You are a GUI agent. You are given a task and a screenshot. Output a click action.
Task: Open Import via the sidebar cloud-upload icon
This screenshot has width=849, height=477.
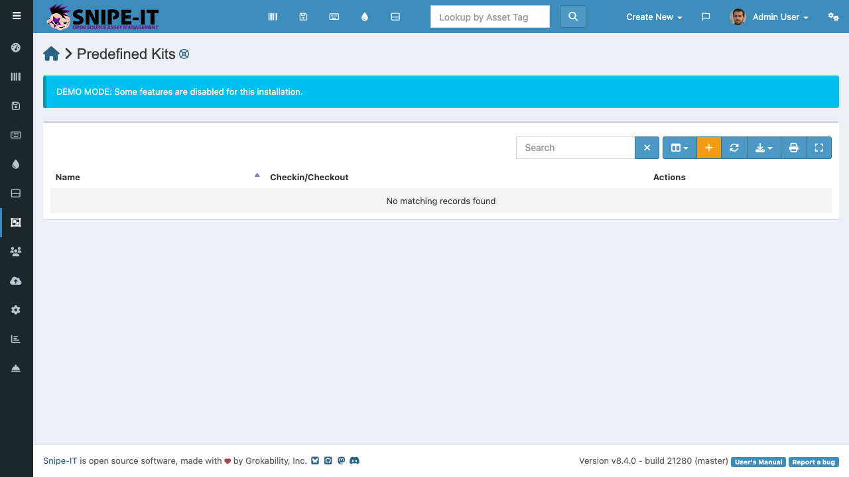16,281
